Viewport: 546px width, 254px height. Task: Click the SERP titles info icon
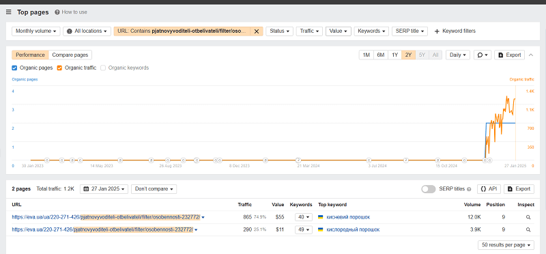tap(469, 189)
